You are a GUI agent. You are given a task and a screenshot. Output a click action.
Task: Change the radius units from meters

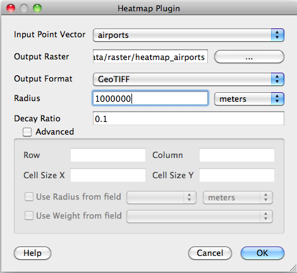249,99
